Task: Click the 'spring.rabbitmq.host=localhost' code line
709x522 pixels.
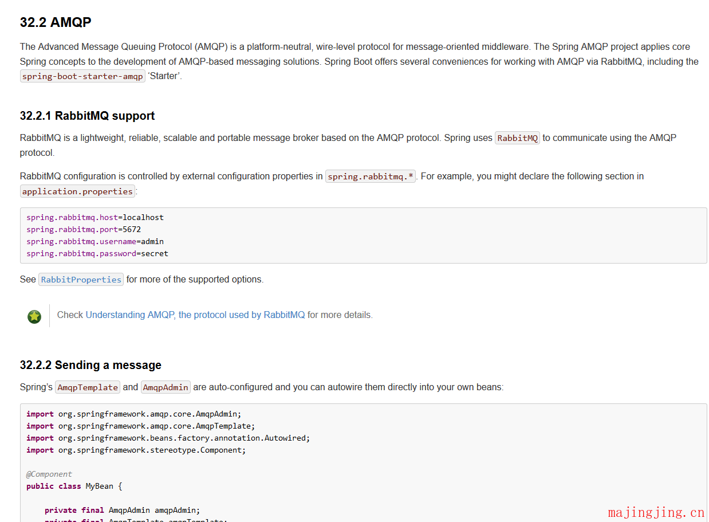Action: click(95, 218)
